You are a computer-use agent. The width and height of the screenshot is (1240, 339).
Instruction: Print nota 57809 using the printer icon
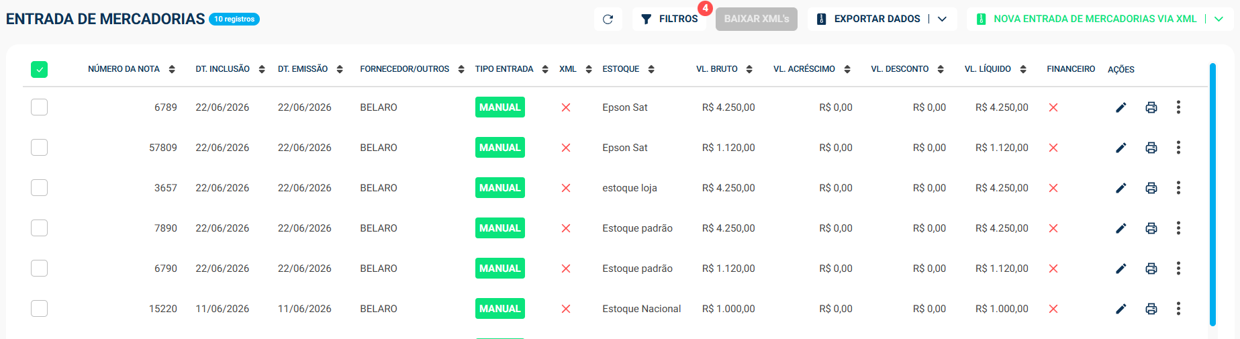1151,148
